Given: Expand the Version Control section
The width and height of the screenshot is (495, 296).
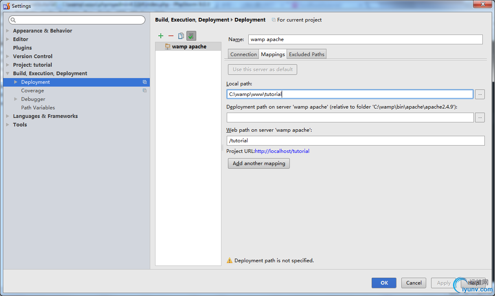Looking at the screenshot, I should (x=8, y=57).
